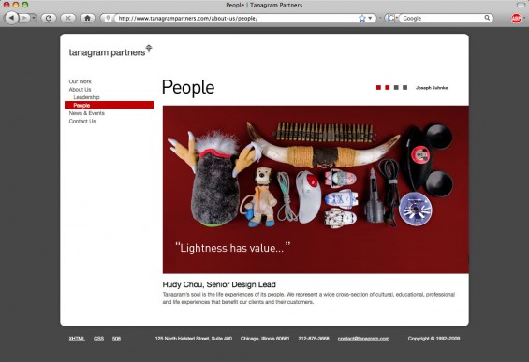Click the XHTML footer link
This screenshot has width=529, height=362.
(77, 339)
